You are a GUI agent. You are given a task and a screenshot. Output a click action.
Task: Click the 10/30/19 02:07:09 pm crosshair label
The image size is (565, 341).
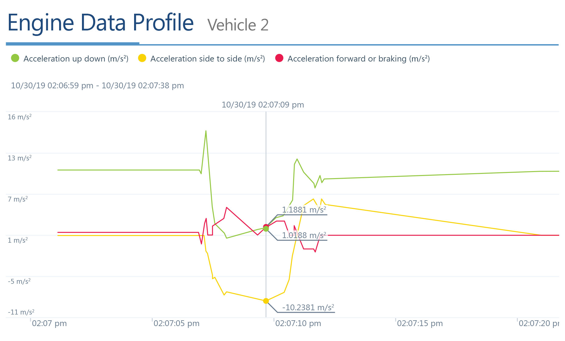pos(263,104)
